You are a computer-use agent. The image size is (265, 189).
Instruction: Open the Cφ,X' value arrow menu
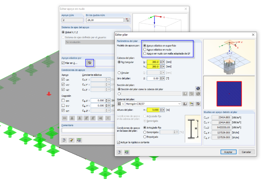point(109,100)
